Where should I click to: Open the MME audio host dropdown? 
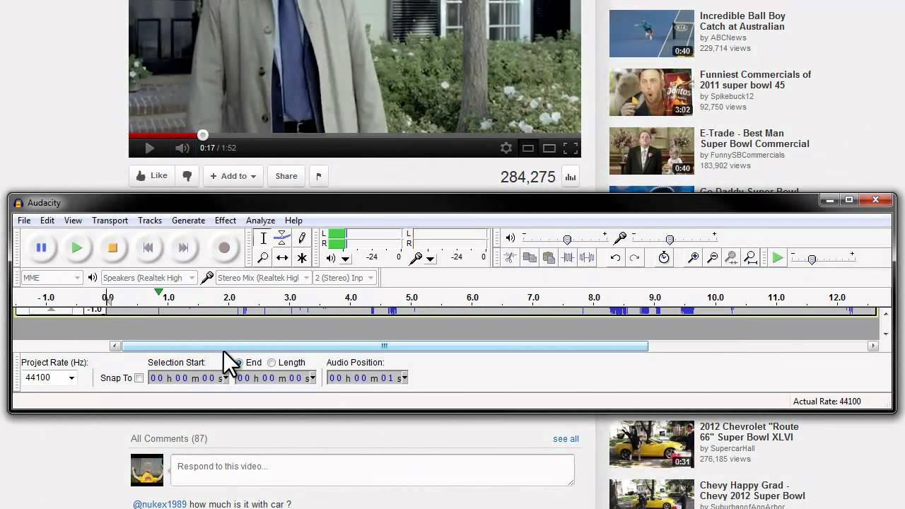coord(52,278)
